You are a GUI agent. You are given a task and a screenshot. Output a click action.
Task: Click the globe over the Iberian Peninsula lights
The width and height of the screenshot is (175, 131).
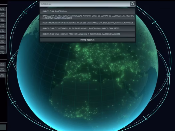coord(72,69)
